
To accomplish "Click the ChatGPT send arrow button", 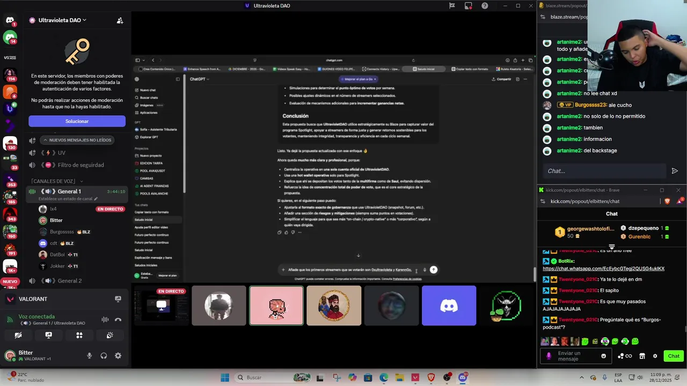I will pyautogui.click(x=434, y=270).
